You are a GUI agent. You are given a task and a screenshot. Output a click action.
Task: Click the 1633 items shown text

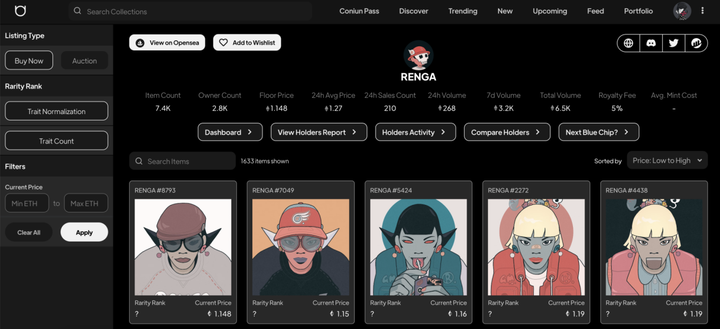tap(265, 161)
